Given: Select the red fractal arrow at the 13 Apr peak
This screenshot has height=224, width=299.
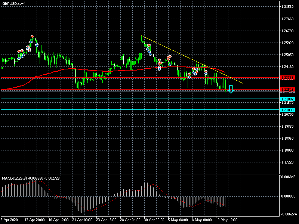Looking at the screenshot, I should 33,36.
